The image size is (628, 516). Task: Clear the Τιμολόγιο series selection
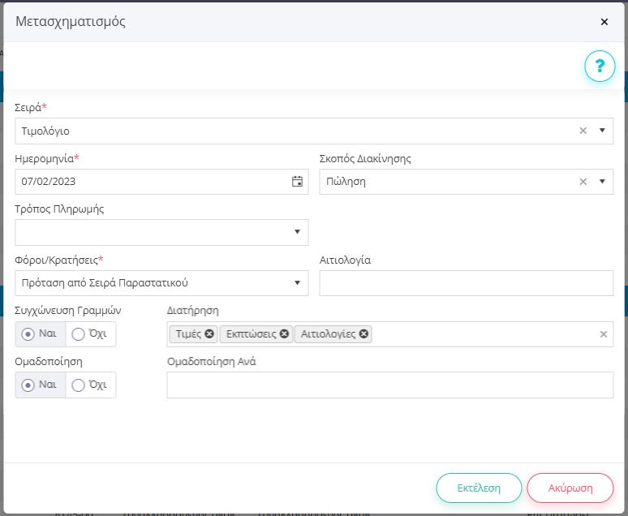click(x=583, y=131)
